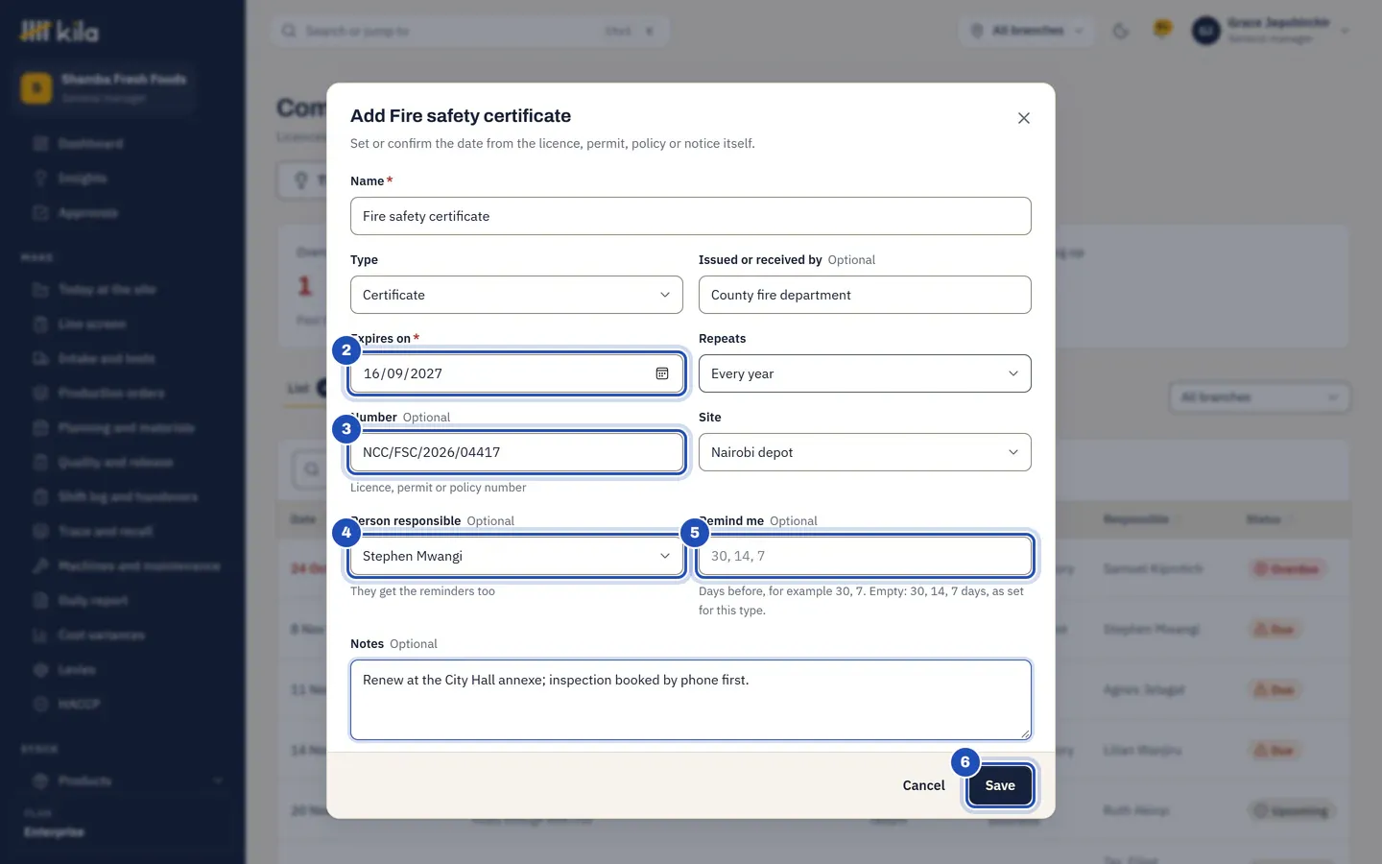Click step marker number 6
Screen dimensions: 1382x864
coord(965,762)
